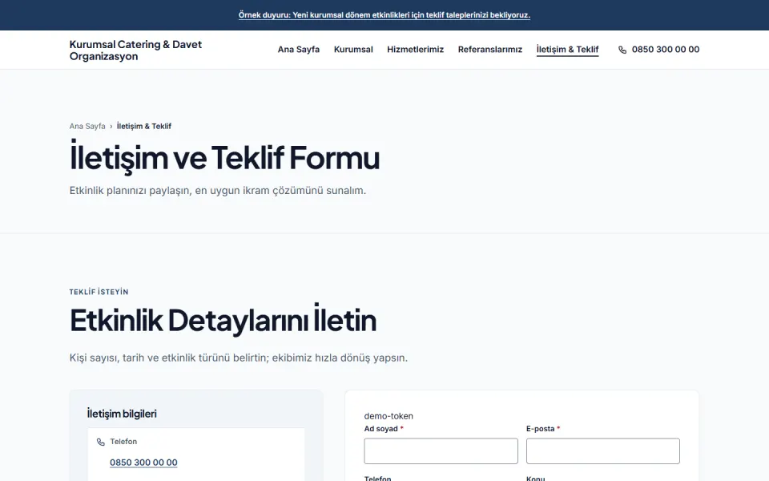Click the Etkinlik Detaylarını İletin heading
This screenshot has width=769, height=481.
click(x=223, y=320)
